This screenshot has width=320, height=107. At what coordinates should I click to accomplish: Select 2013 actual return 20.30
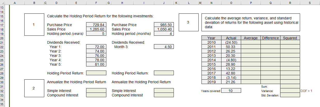point(231,56)
